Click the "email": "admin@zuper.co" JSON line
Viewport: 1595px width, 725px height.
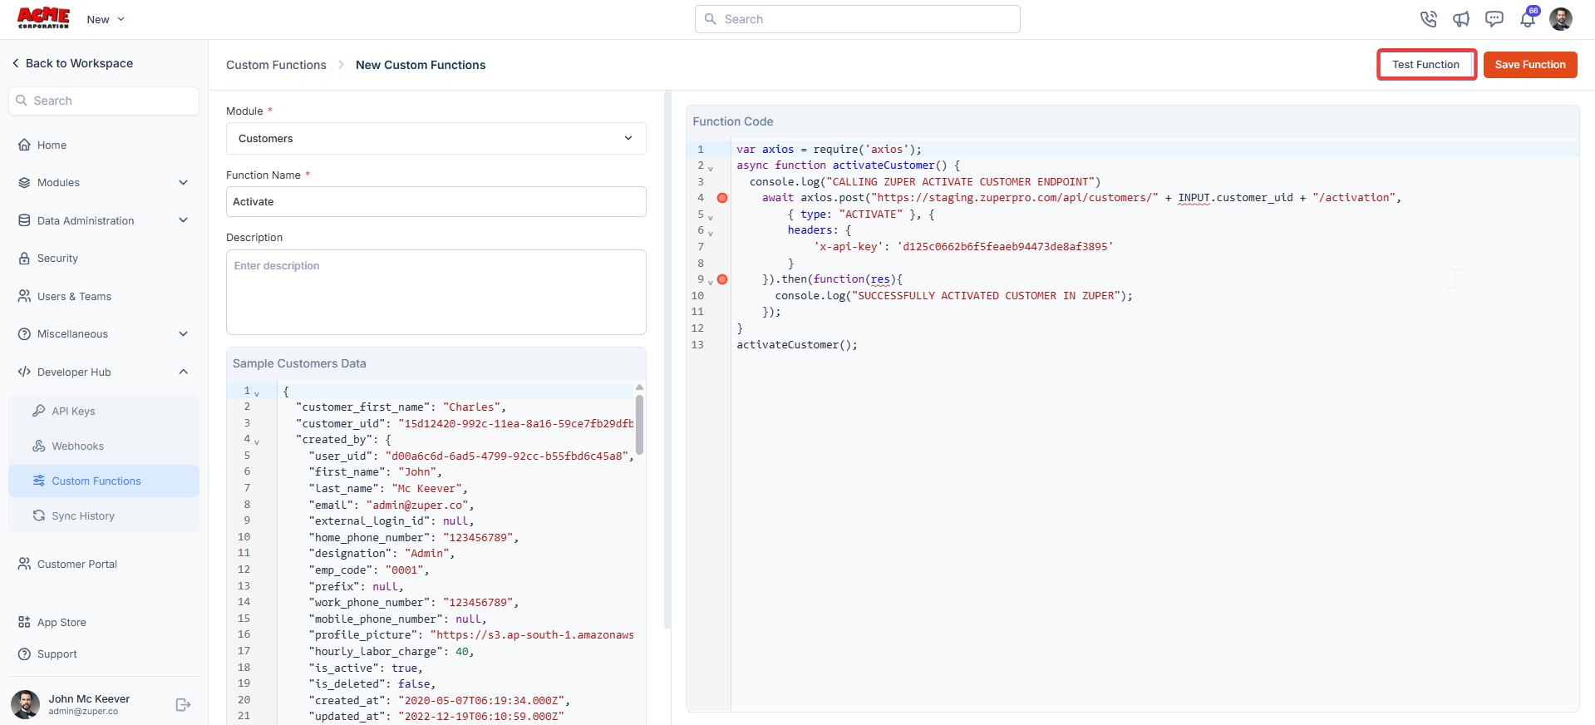[x=391, y=506]
